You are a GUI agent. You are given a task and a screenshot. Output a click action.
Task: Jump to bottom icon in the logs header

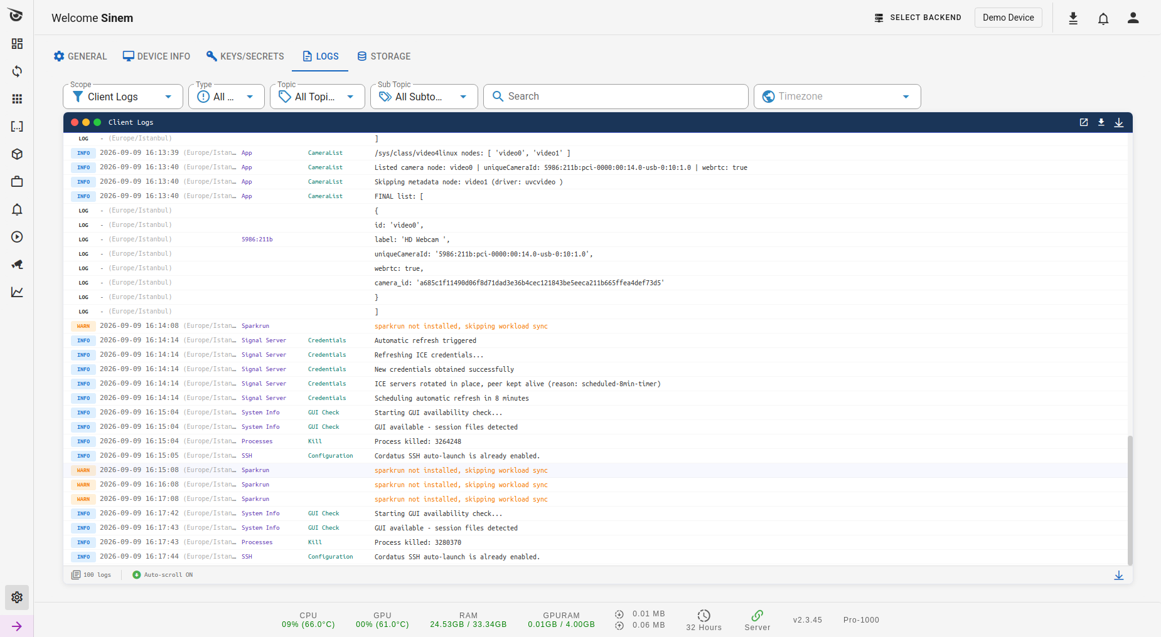point(1118,122)
